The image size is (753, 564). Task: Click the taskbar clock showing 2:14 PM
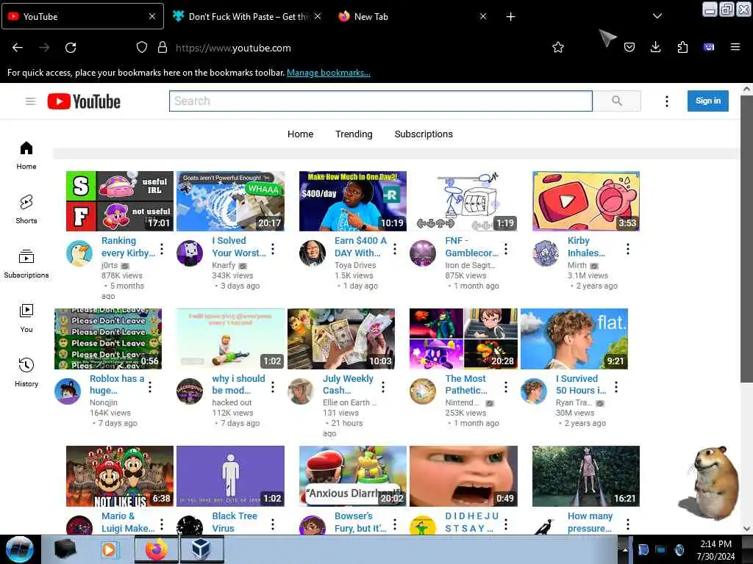click(715, 549)
